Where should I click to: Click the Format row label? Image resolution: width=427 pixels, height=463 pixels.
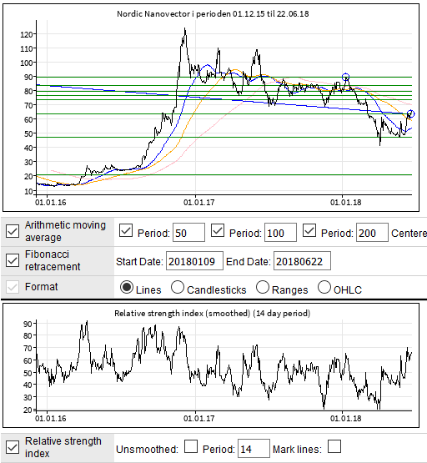point(42,287)
